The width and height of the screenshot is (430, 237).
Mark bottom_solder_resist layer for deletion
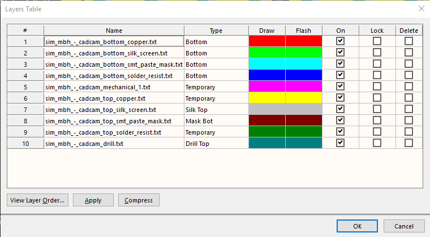coord(408,75)
